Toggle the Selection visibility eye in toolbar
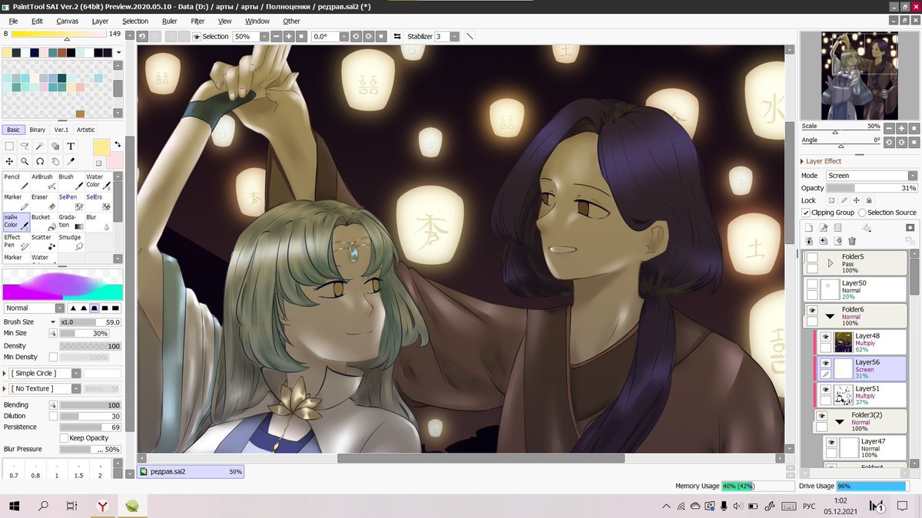 197,36
